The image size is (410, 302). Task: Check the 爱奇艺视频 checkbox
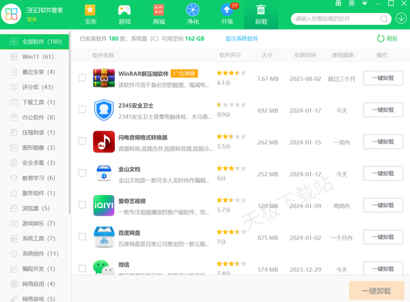point(83,205)
